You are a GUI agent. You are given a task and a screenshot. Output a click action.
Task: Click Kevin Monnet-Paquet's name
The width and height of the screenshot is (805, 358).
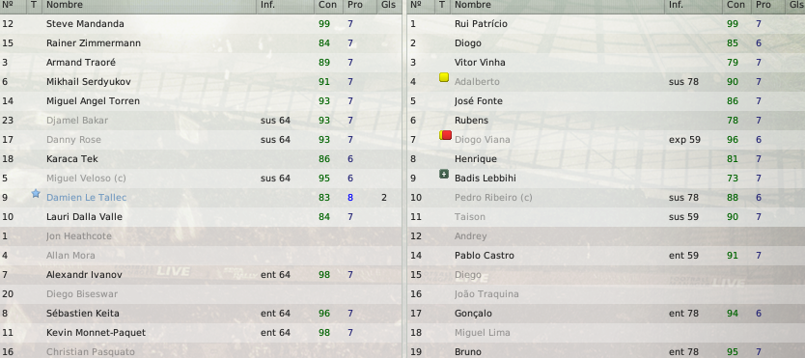click(x=96, y=333)
